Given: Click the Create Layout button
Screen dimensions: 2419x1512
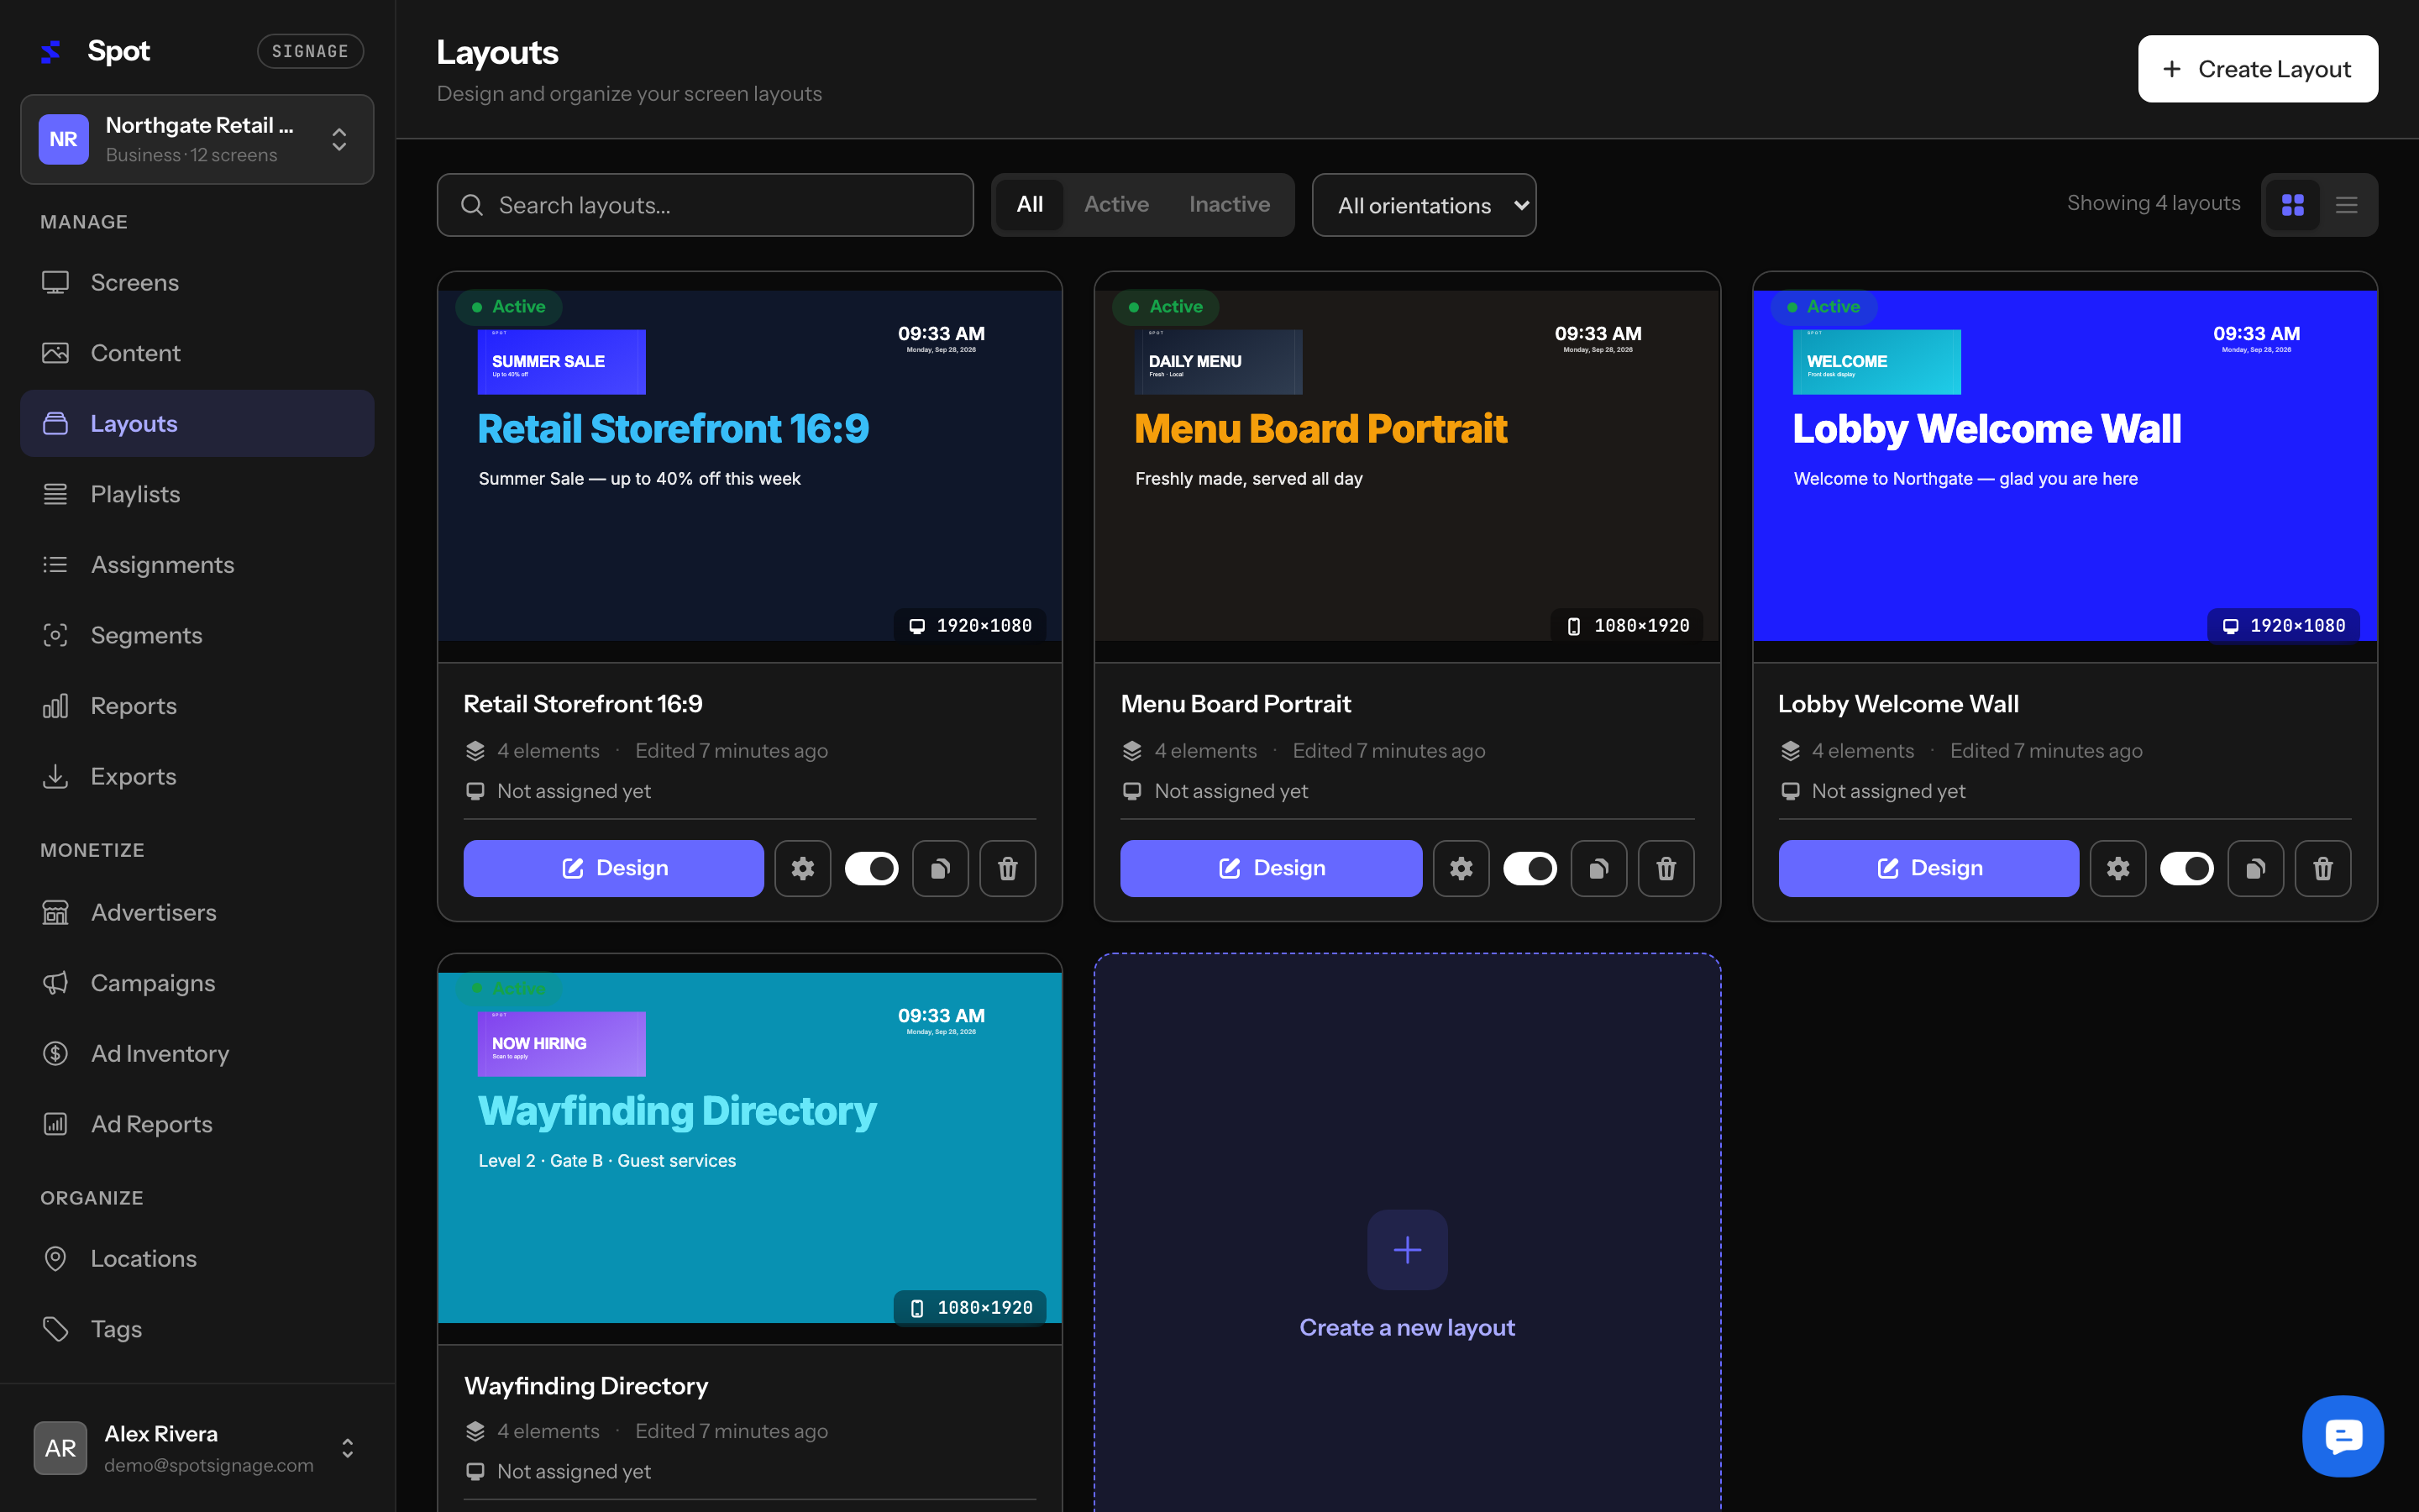Looking at the screenshot, I should click(2257, 69).
